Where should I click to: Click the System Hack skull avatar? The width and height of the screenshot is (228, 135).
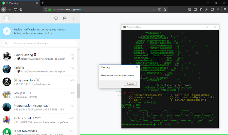click(7, 82)
